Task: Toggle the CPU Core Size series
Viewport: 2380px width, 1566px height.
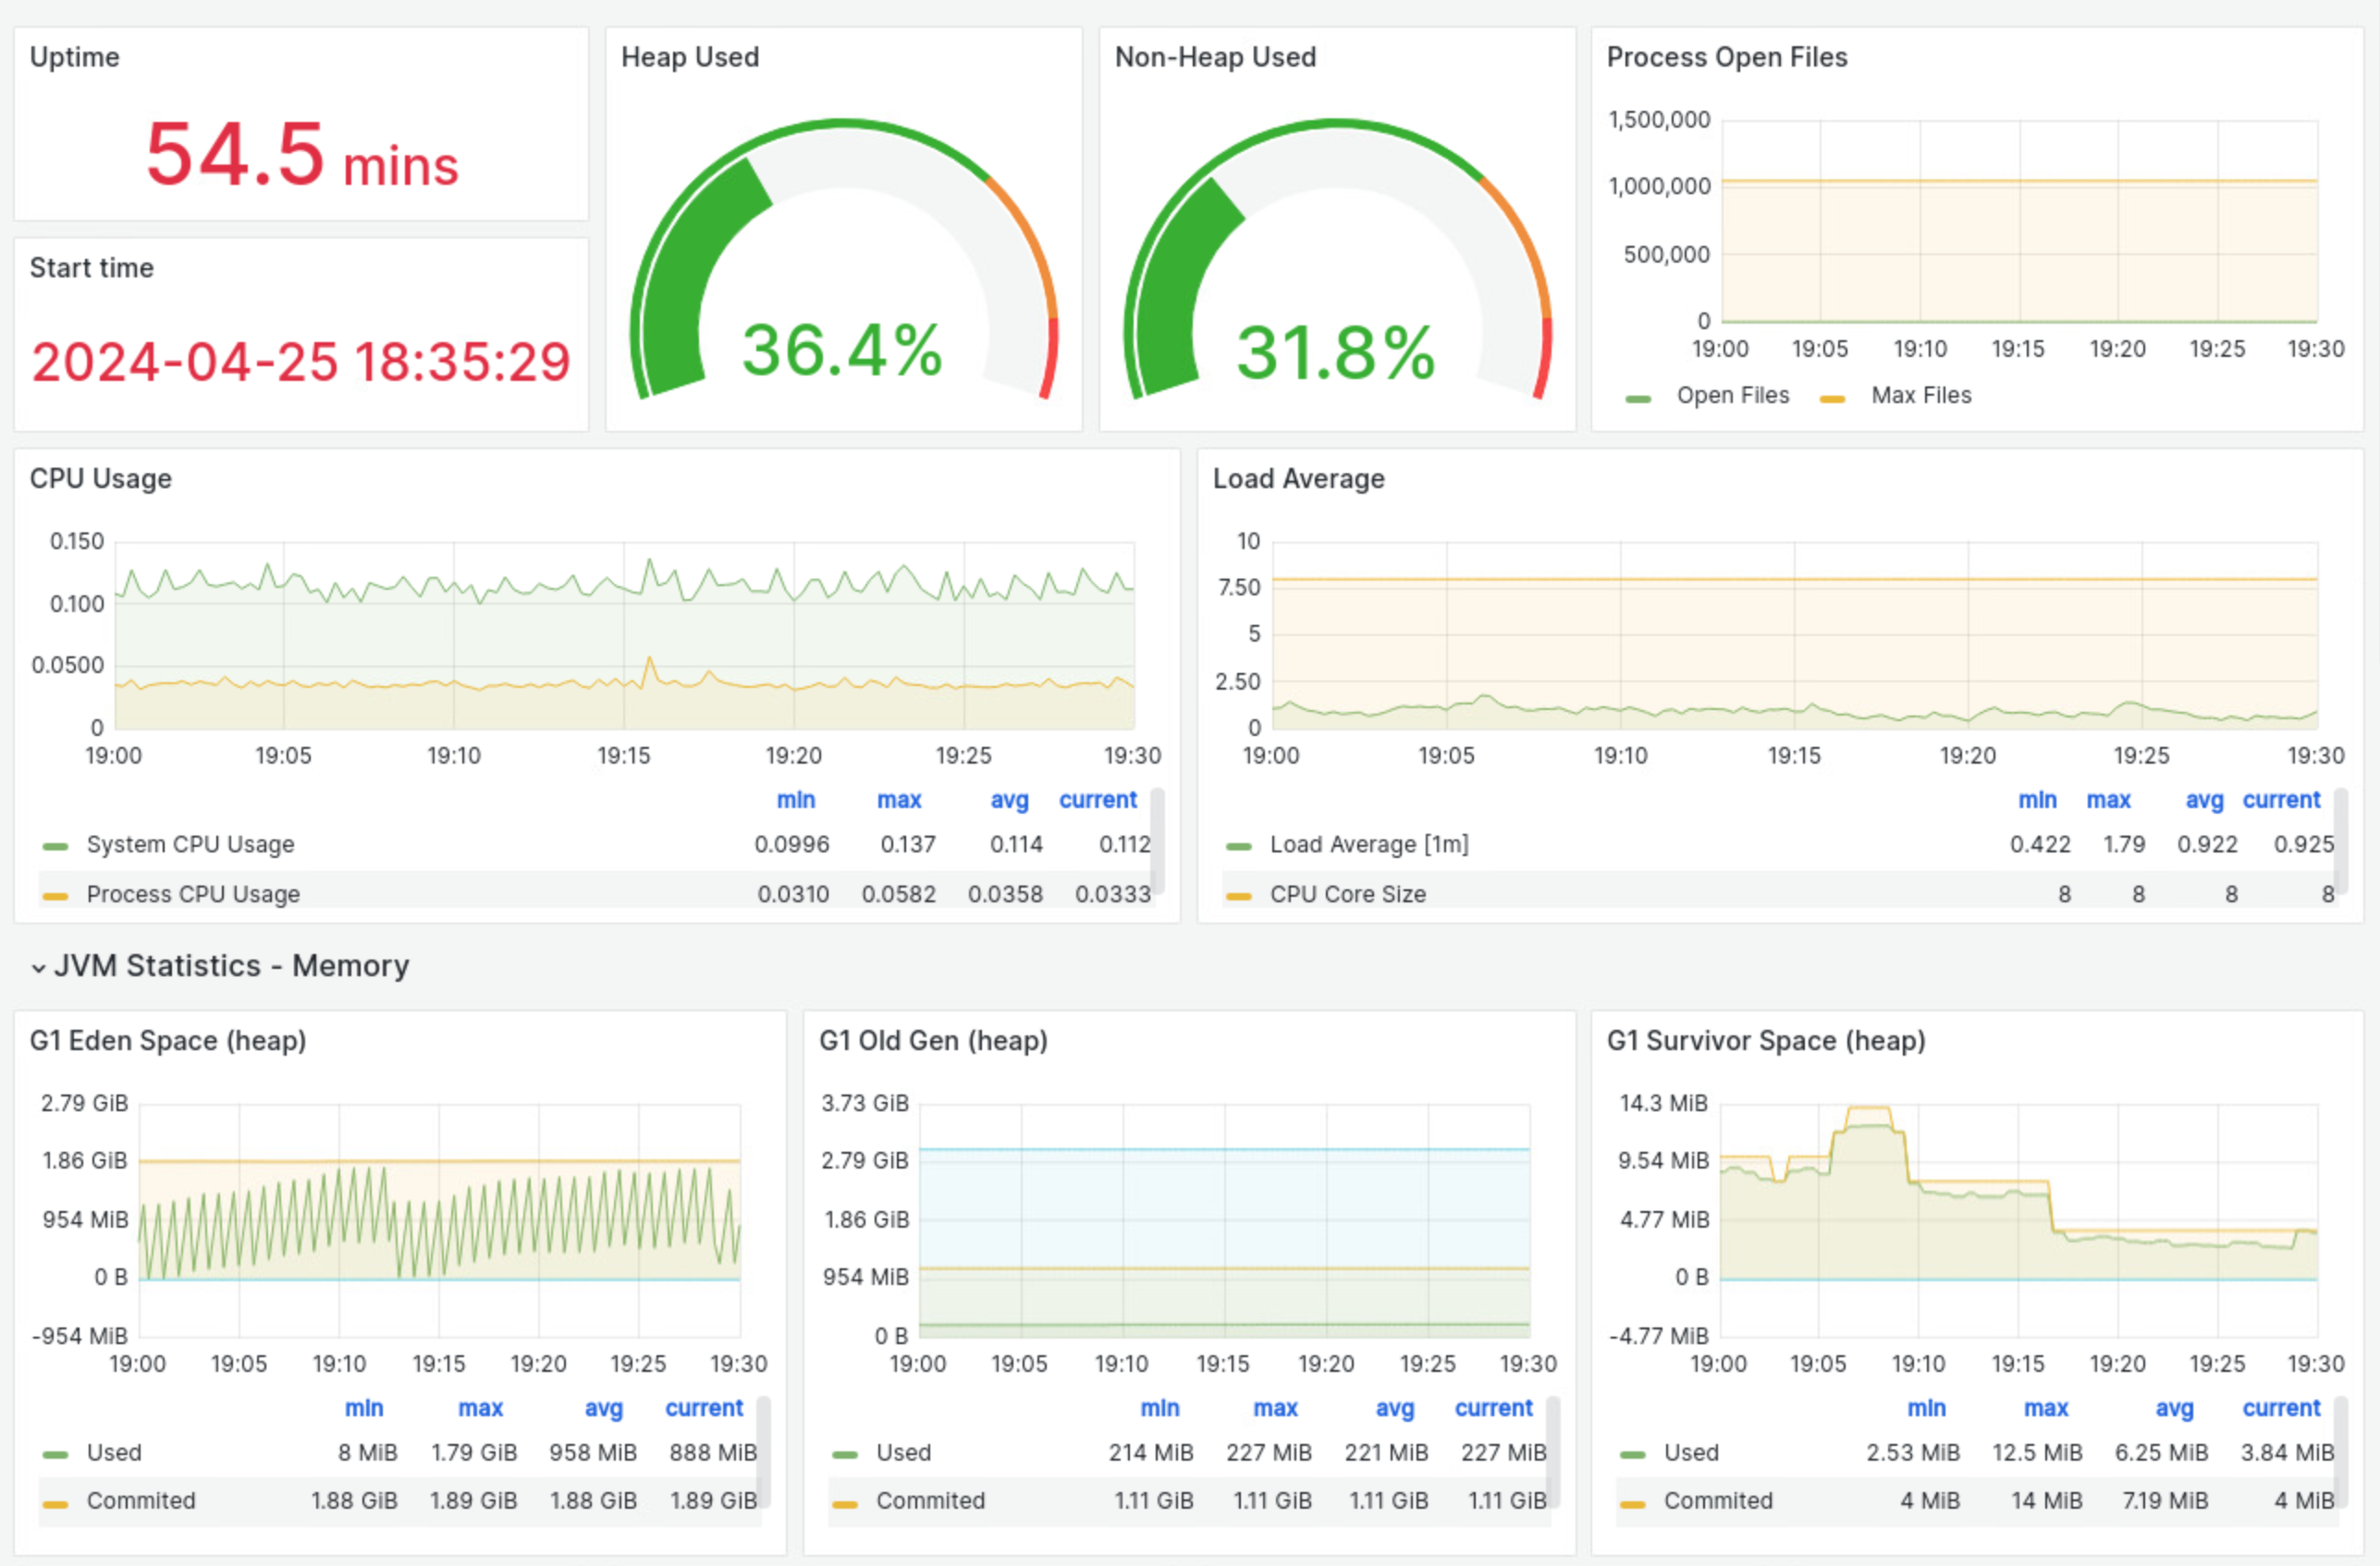Action: click(x=1348, y=894)
